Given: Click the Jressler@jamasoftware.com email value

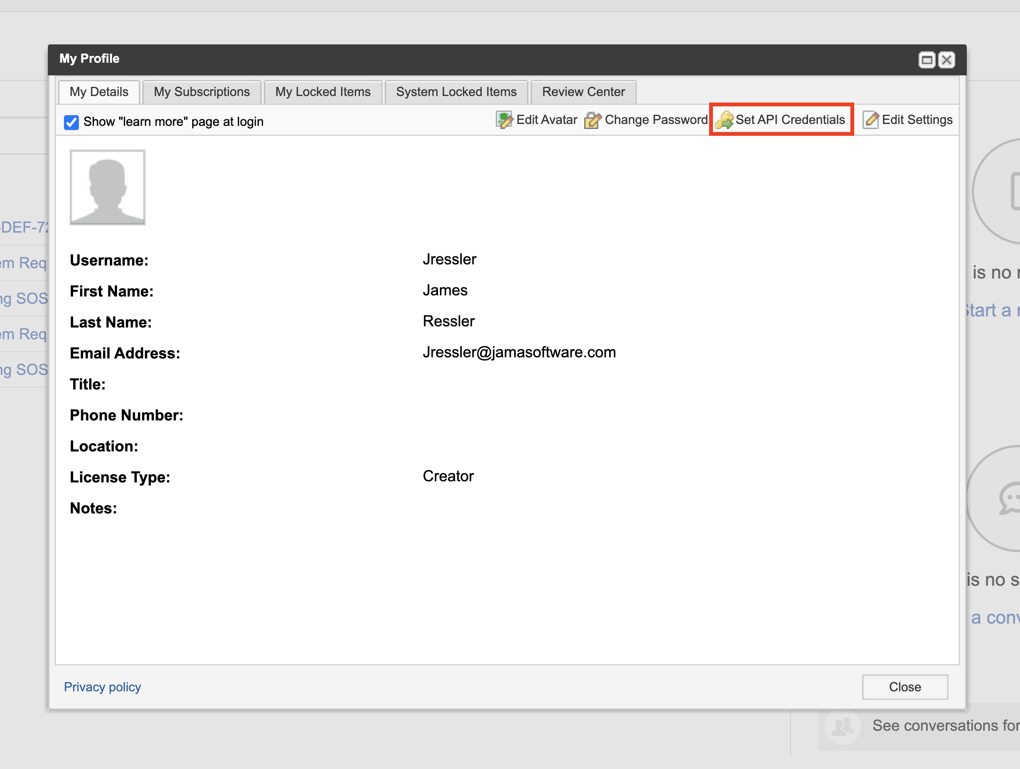Looking at the screenshot, I should coord(519,352).
